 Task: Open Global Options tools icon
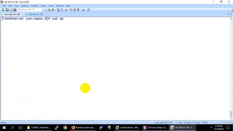(74, 10)
